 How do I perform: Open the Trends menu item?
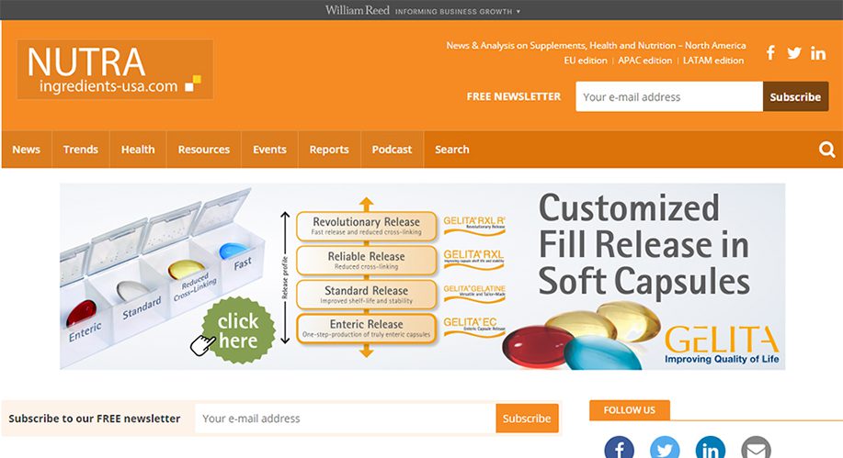pos(81,150)
